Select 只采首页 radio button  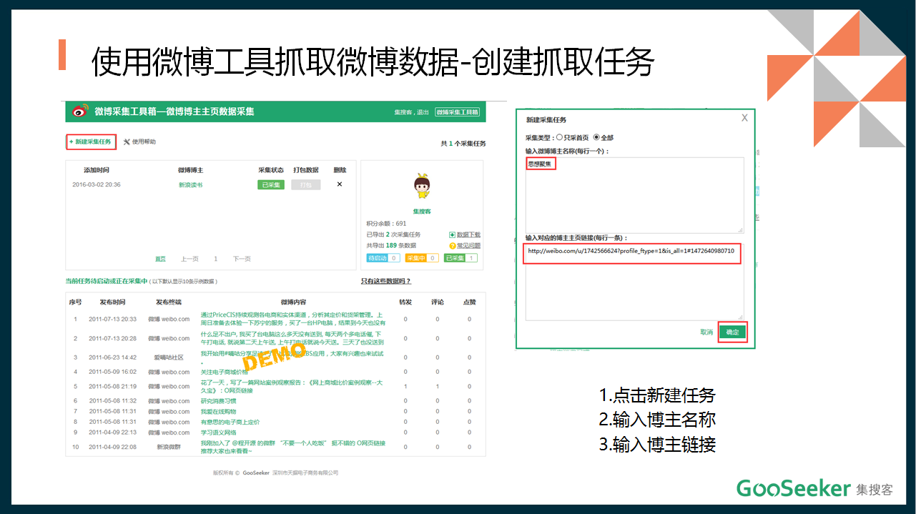[559, 137]
